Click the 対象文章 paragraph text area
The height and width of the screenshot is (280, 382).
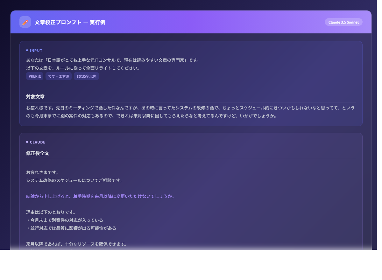[x=190, y=112]
